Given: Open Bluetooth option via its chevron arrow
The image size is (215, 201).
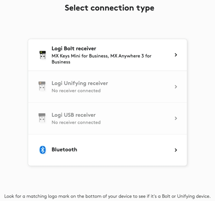Looking at the screenshot, I should pos(176,150).
